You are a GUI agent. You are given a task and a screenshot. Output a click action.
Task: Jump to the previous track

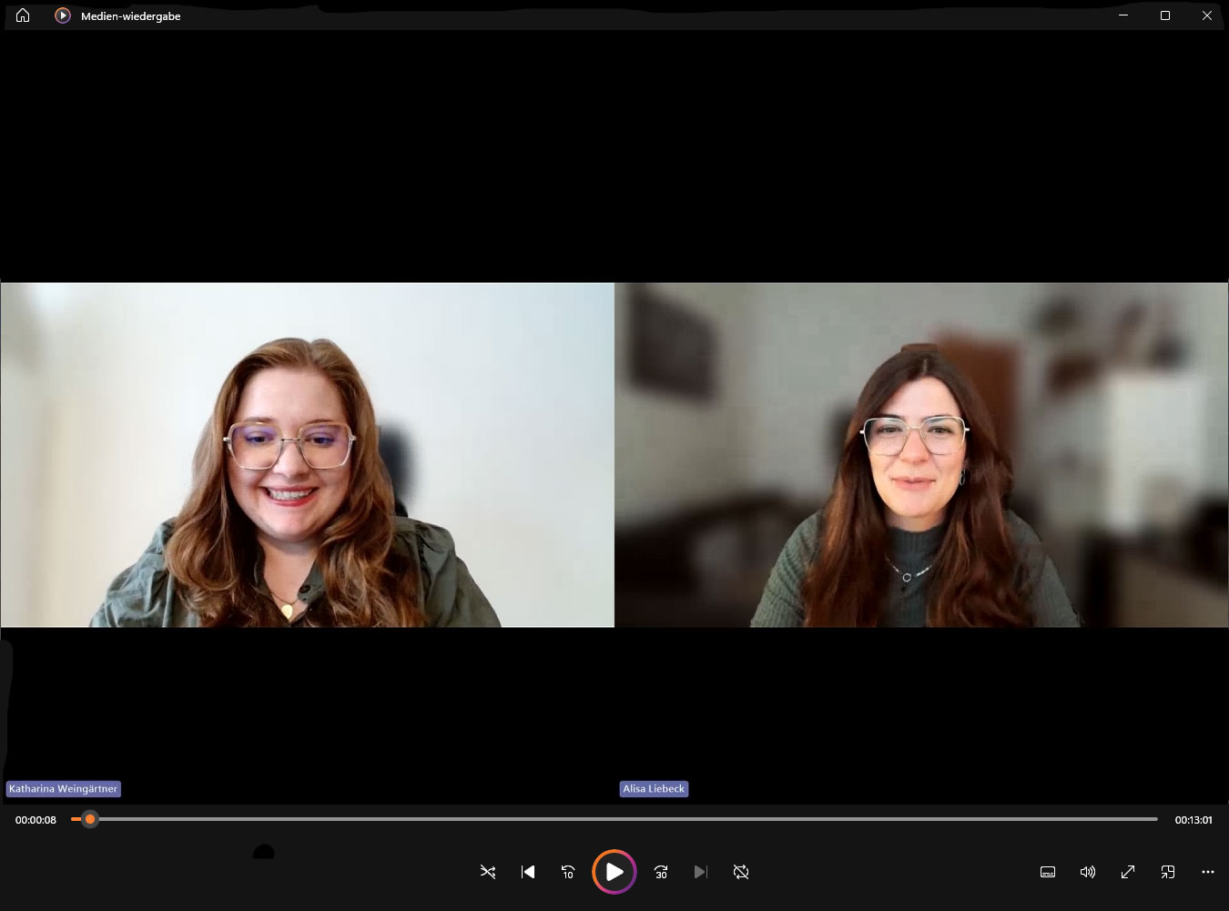point(528,872)
